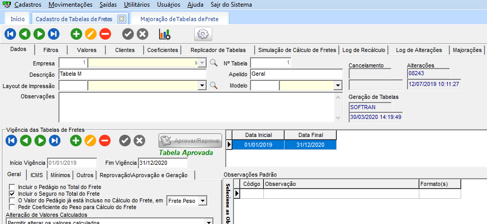Remove Vigência with red minus
This screenshot has height=224, width=487.
point(105,141)
